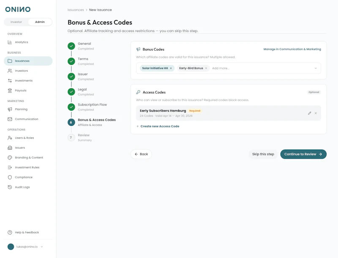Image resolution: width=338 pixels, height=258 pixels.
Task: Open Issuances folder icon in sidebar
Action: (10, 61)
